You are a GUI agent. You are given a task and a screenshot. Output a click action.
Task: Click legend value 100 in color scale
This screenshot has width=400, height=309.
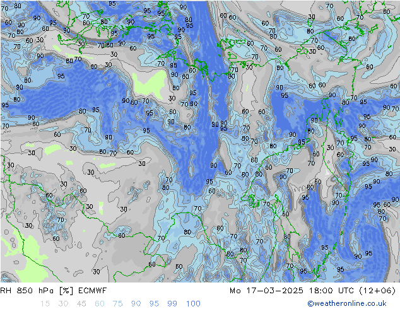(x=193, y=304)
